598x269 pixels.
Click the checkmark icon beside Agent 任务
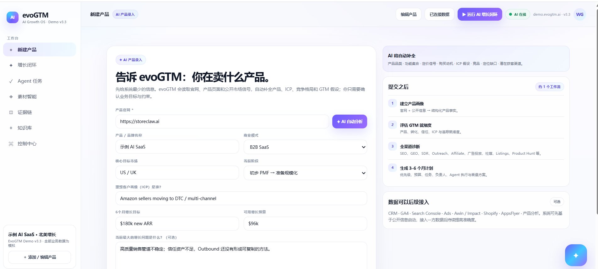pos(11,81)
